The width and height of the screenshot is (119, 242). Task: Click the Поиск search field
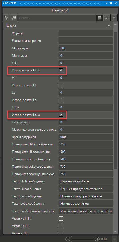pyautogui.click(x=57, y=18)
